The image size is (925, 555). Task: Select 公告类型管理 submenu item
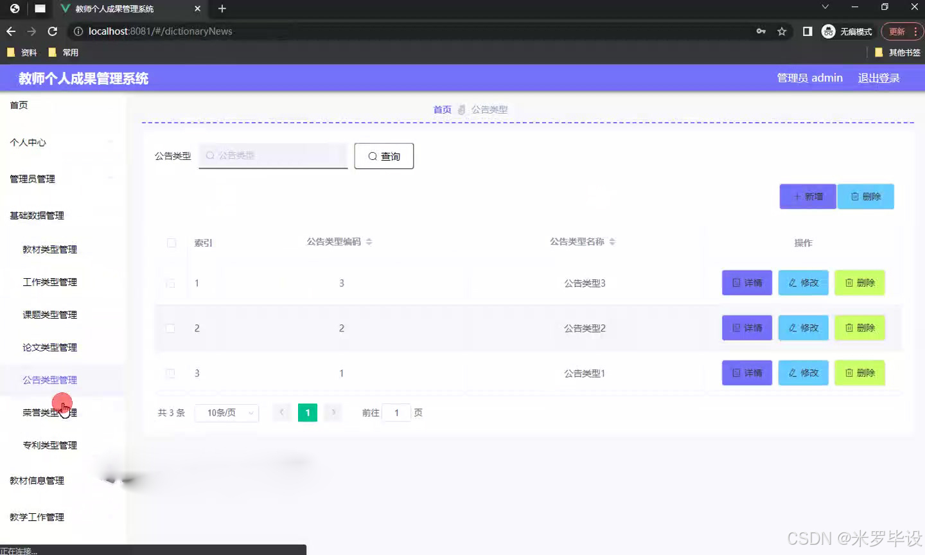pos(50,380)
